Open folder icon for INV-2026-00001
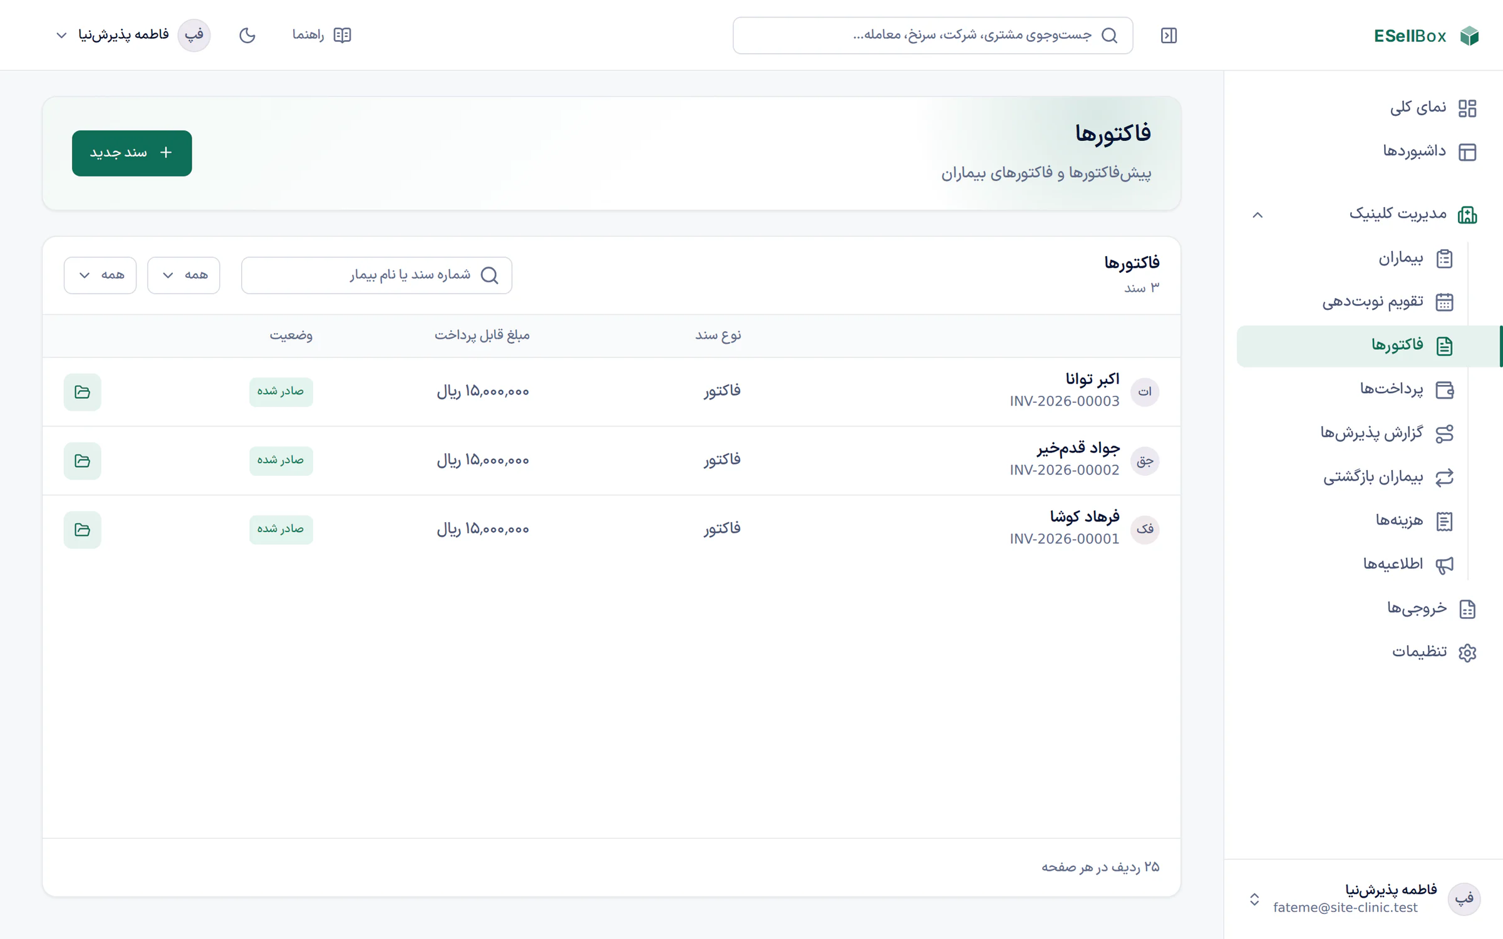 click(82, 530)
